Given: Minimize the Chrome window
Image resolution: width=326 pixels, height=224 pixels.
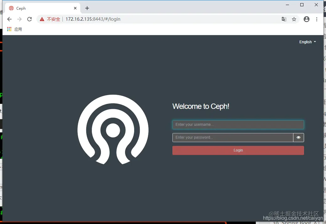Looking at the screenshot, I should pyautogui.click(x=287, y=5).
